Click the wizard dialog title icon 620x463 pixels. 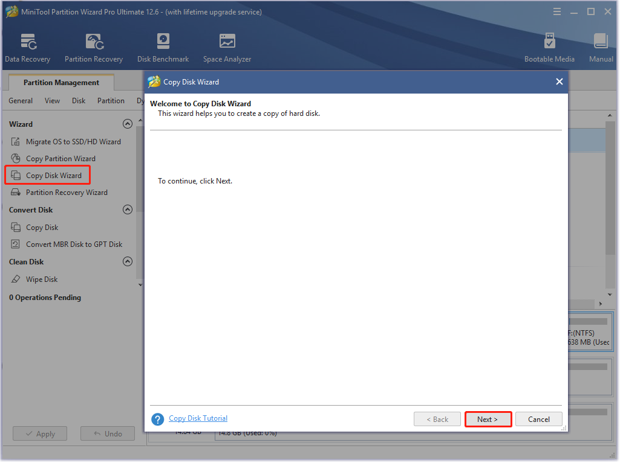click(154, 81)
